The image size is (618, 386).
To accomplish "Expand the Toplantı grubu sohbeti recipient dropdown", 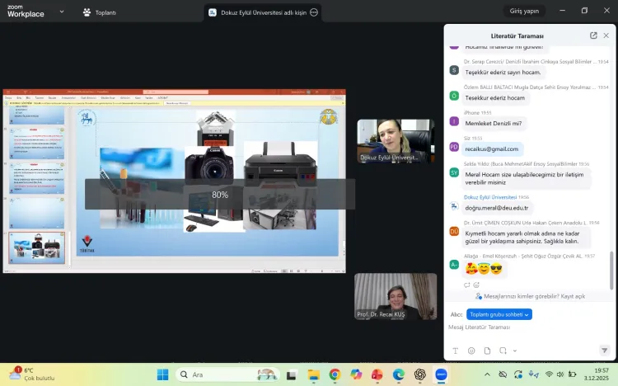I will pyautogui.click(x=499, y=314).
